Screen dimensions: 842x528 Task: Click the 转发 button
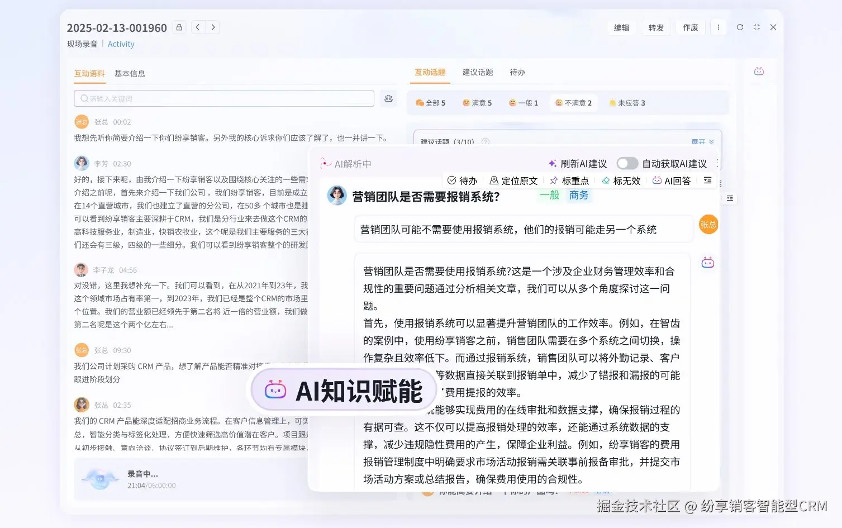point(656,27)
